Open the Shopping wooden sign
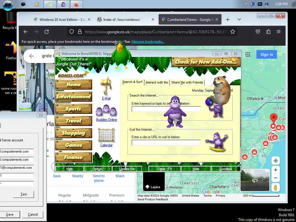296x222 pixels. pos(74,133)
